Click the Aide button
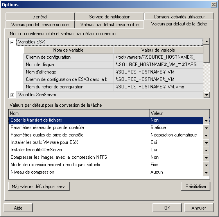 click(18, 208)
